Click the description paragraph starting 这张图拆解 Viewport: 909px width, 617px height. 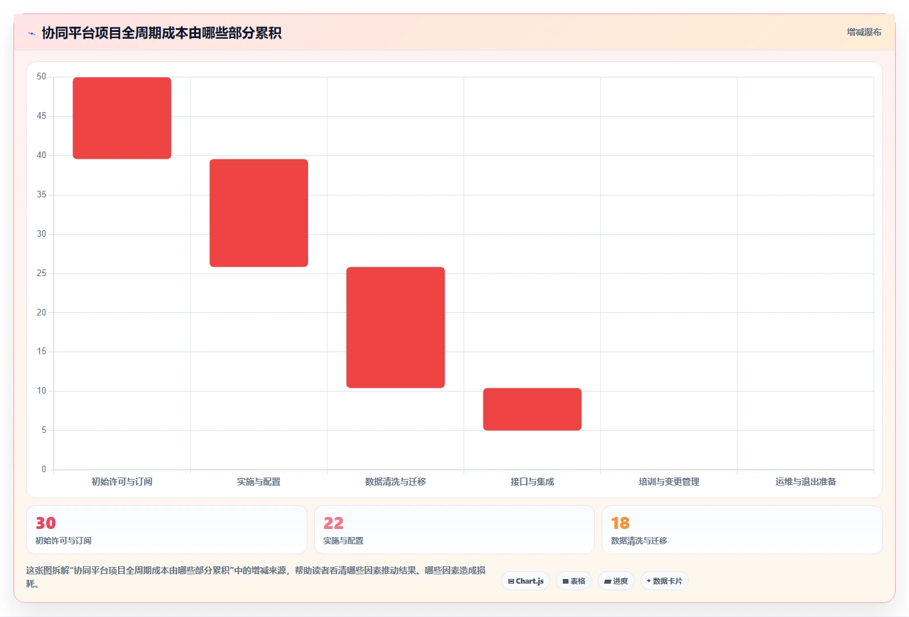click(x=255, y=577)
